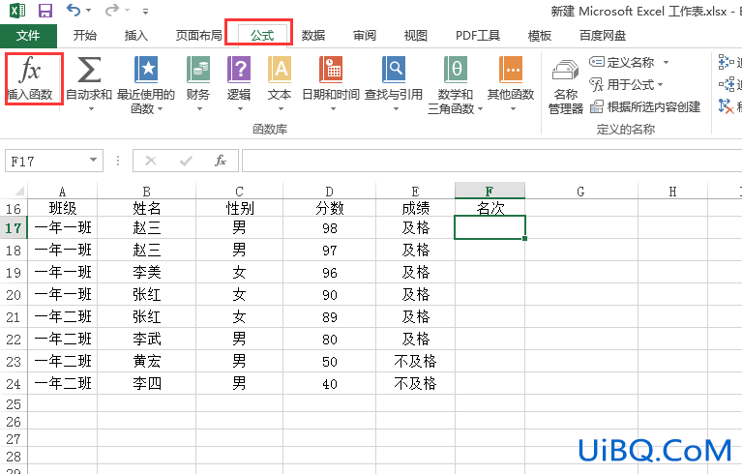742x474 pixels.
Task: Open the File (文件) tab
Action: pos(28,36)
